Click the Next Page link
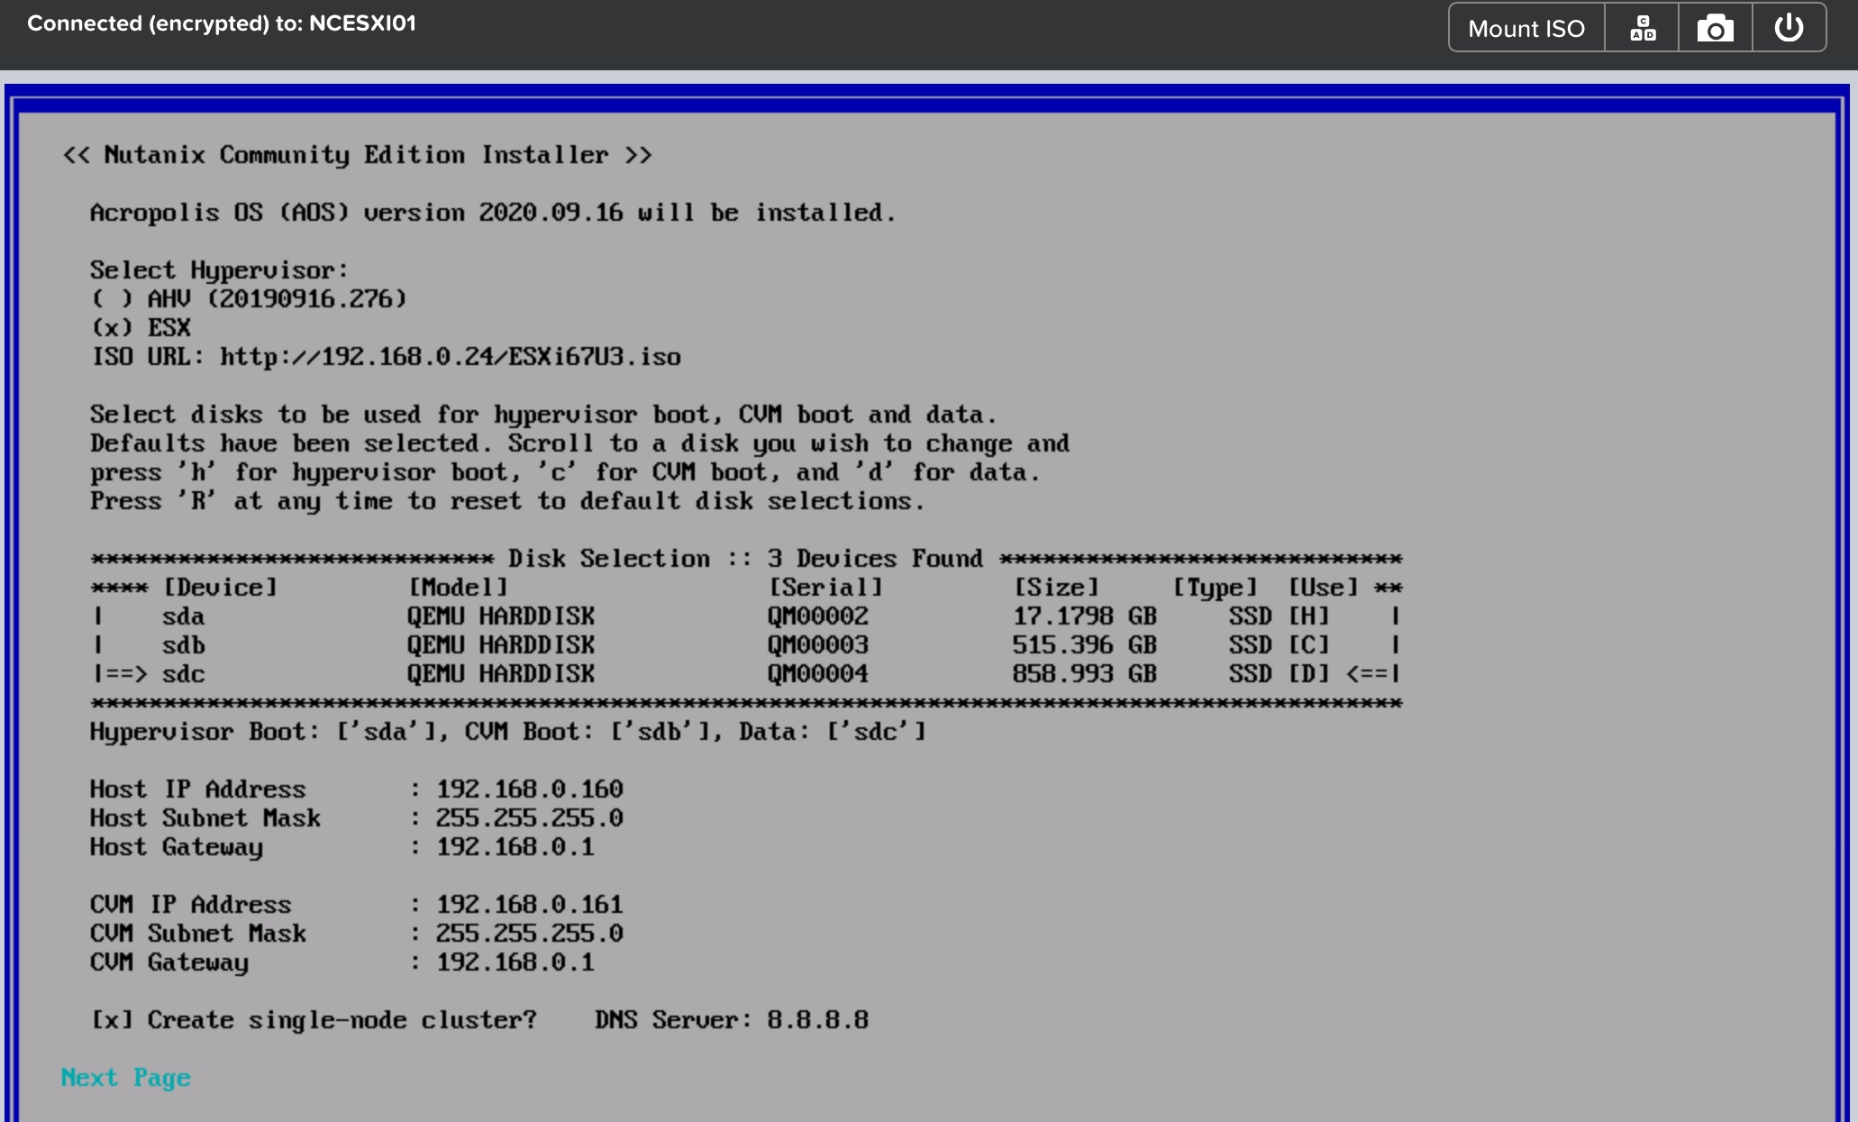1858x1122 pixels. 125,1077
